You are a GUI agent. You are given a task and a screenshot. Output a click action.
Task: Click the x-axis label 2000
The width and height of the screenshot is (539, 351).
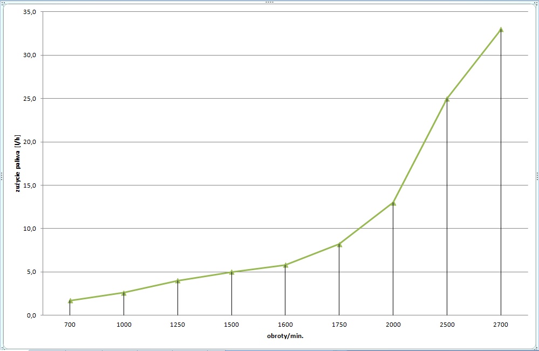pyautogui.click(x=393, y=325)
